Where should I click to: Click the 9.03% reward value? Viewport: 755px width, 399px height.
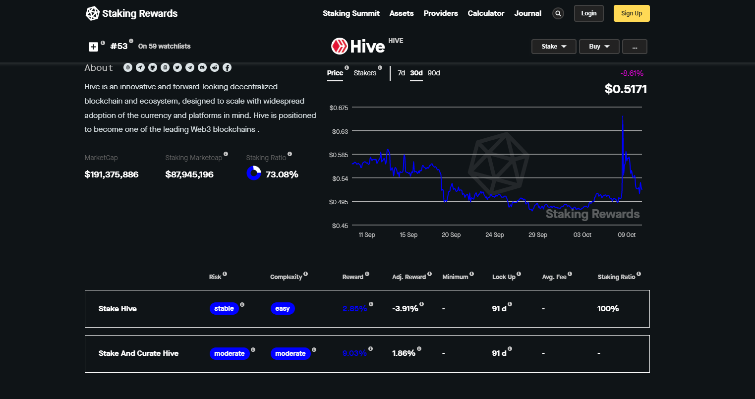click(x=354, y=353)
